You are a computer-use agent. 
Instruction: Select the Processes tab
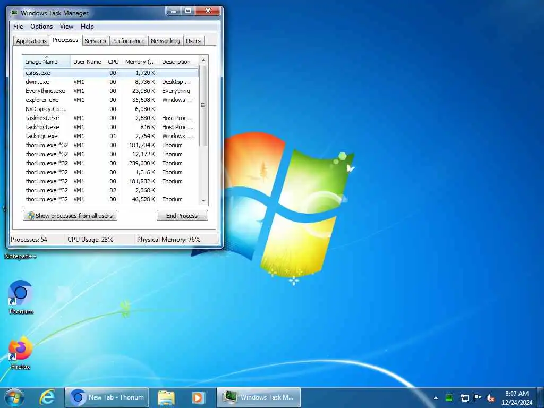pyautogui.click(x=65, y=40)
